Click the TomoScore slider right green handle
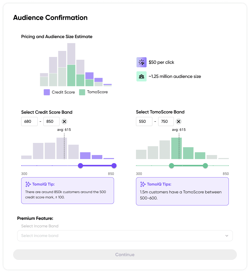 (x=205, y=166)
